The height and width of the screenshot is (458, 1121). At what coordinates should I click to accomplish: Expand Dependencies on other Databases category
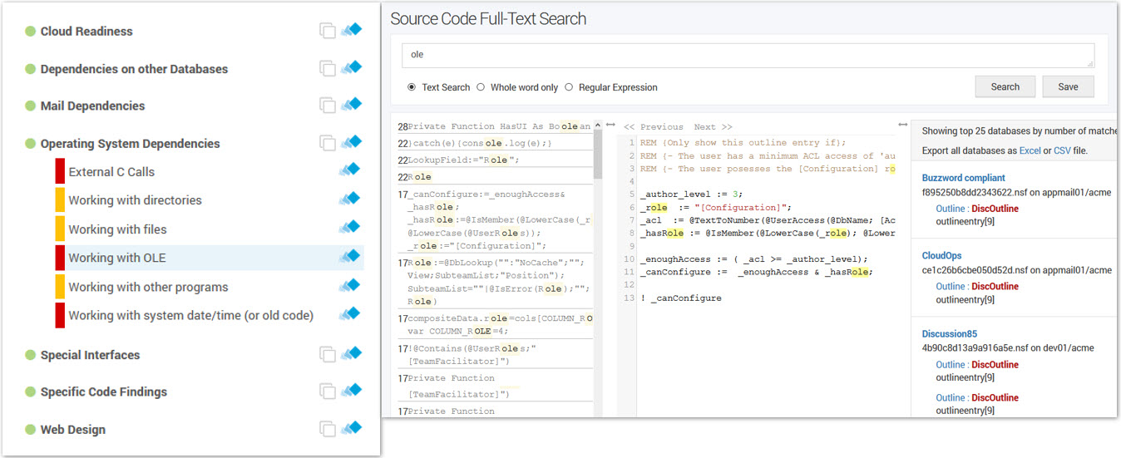point(134,69)
